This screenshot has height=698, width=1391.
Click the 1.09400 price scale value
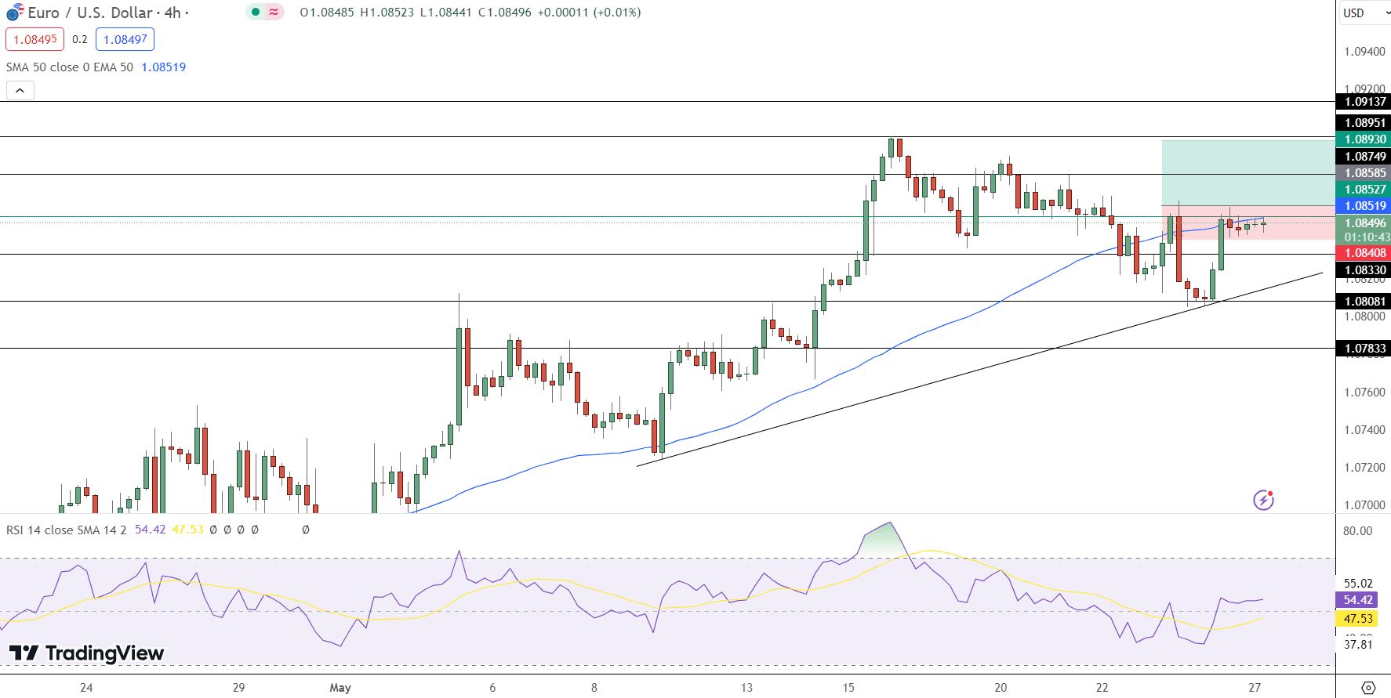1364,52
